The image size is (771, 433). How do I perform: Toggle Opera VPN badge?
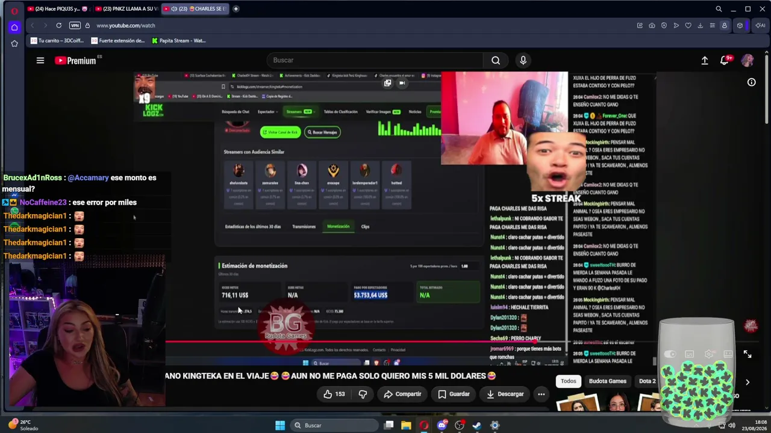click(75, 25)
